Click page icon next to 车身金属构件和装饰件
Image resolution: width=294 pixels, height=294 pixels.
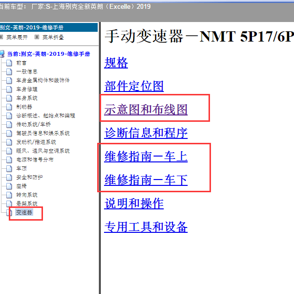pos(9,80)
